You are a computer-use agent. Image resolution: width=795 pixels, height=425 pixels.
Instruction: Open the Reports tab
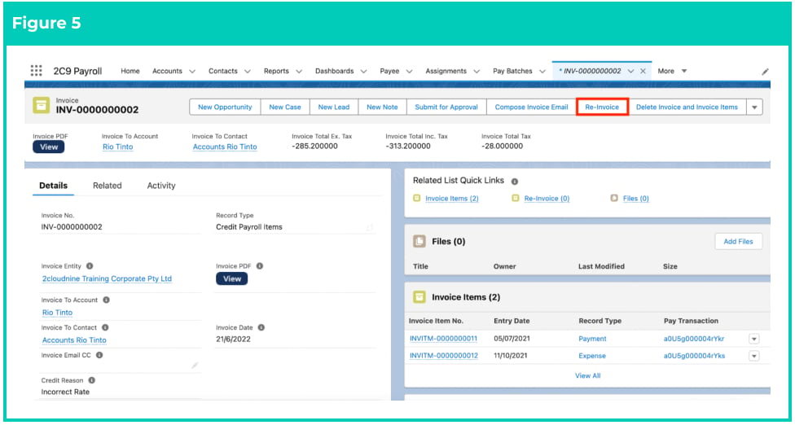tap(276, 71)
